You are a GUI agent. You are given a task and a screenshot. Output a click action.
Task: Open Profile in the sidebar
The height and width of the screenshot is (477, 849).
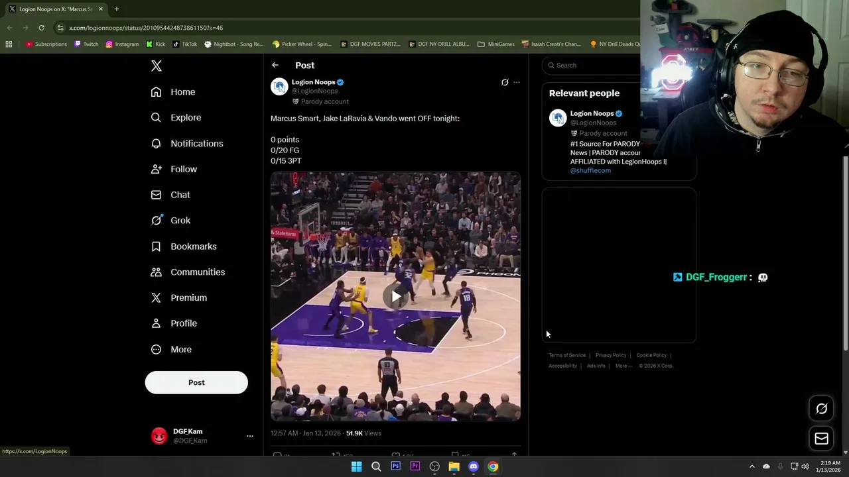pyautogui.click(x=174, y=323)
